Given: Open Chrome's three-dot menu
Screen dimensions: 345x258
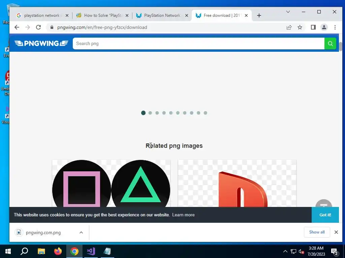Looking at the screenshot, I should (x=335, y=27).
